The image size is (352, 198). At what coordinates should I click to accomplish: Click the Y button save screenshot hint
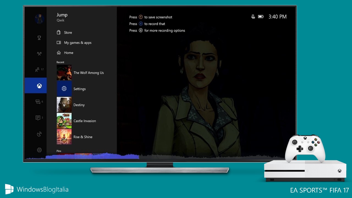[x=141, y=17]
